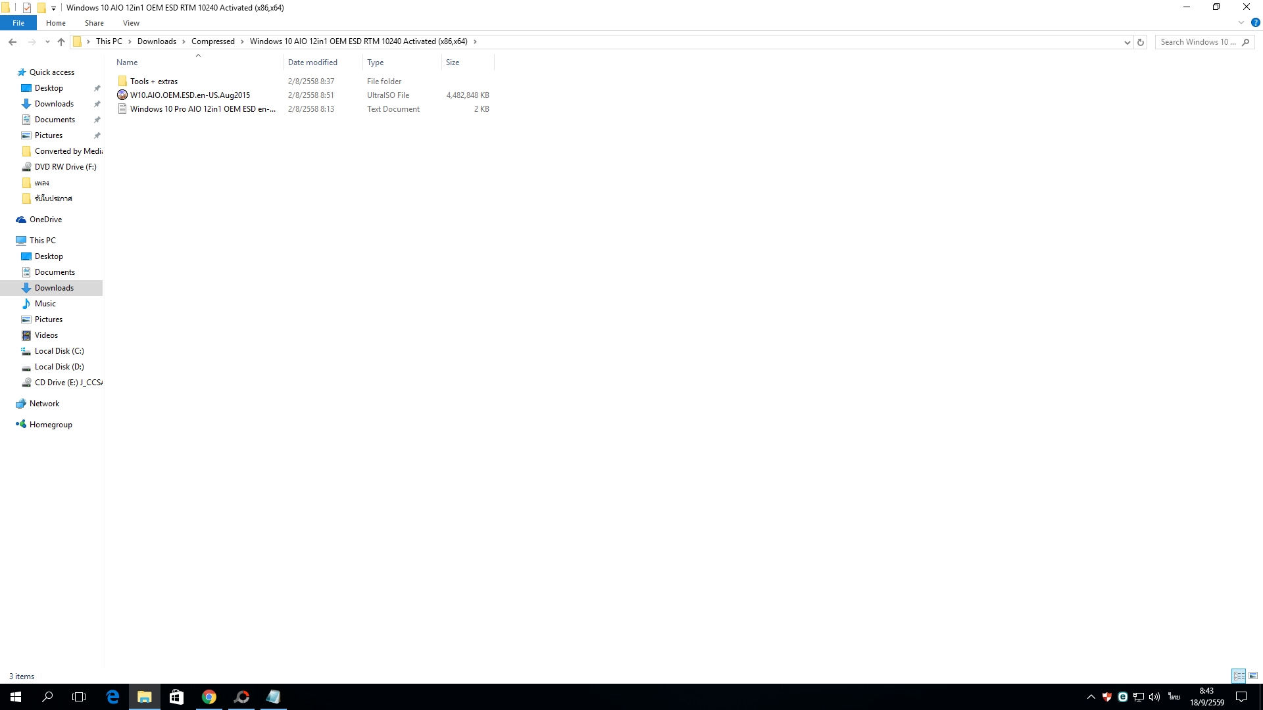
Task: Open Quick Access Toolbar customize dropdown
Action: [53, 8]
